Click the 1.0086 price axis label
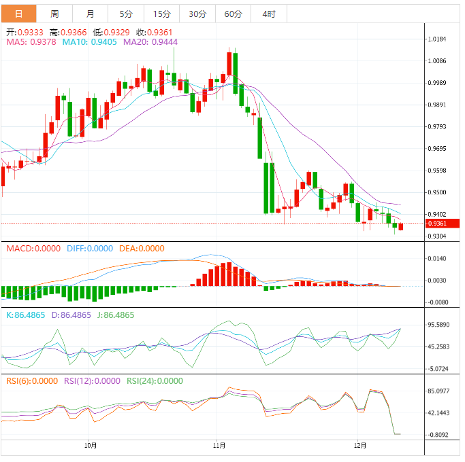Viewport: 465px width, 462px height. (x=437, y=61)
